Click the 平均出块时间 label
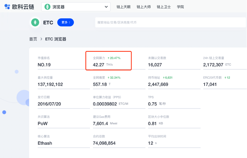Screen dimensions: 247x158 pos(157,136)
